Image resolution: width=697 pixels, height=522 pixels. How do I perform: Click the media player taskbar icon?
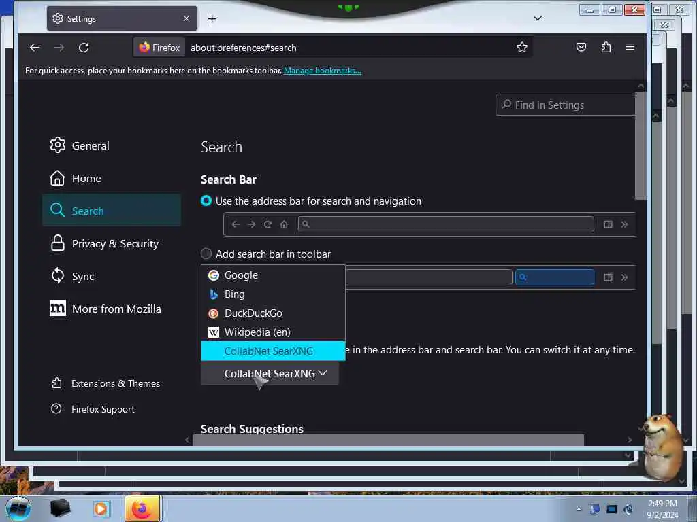pos(101,509)
